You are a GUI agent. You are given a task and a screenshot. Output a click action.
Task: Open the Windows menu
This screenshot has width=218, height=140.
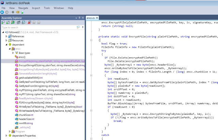pos(59,8)
